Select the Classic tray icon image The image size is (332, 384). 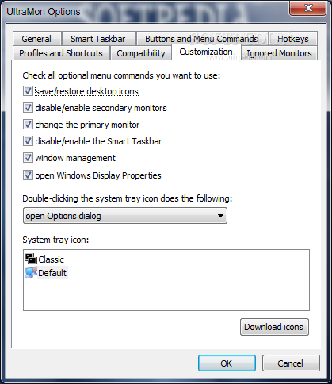click(31, 259)
